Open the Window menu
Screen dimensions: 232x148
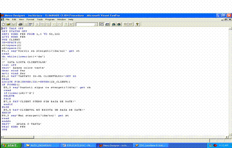coord(61,19)
